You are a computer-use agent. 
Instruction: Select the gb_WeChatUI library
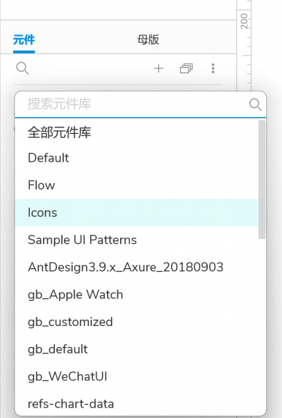pos(136,376)
